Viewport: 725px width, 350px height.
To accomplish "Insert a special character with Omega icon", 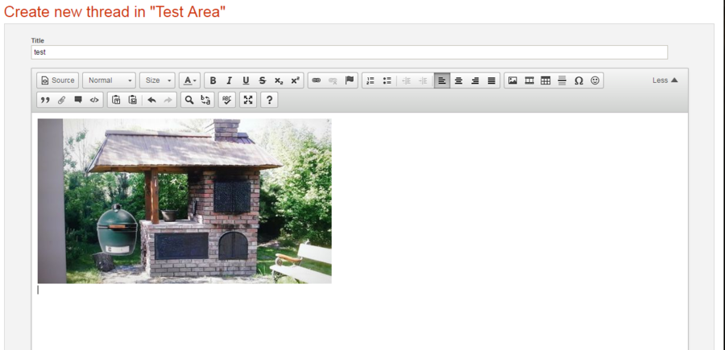I will point(578,80).
